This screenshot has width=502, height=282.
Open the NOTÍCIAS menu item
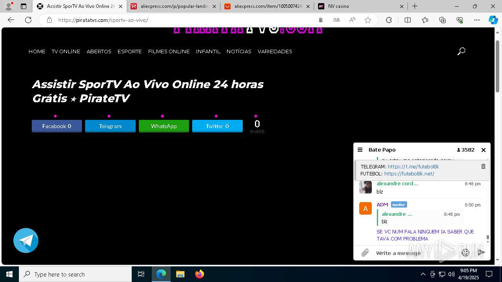click(239, 51)
